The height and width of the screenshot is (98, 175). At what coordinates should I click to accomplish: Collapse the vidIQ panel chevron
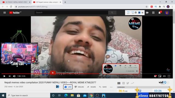pos(168,83)
